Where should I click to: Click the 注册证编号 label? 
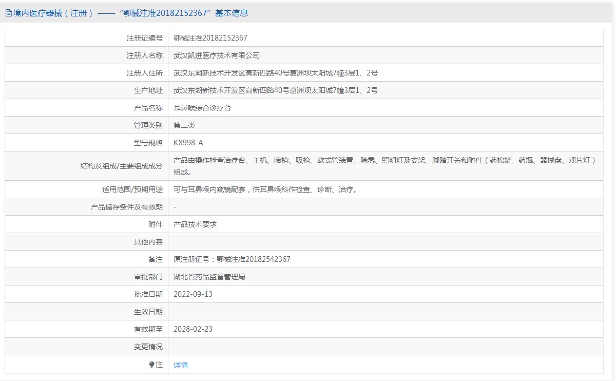click(145, 38)
